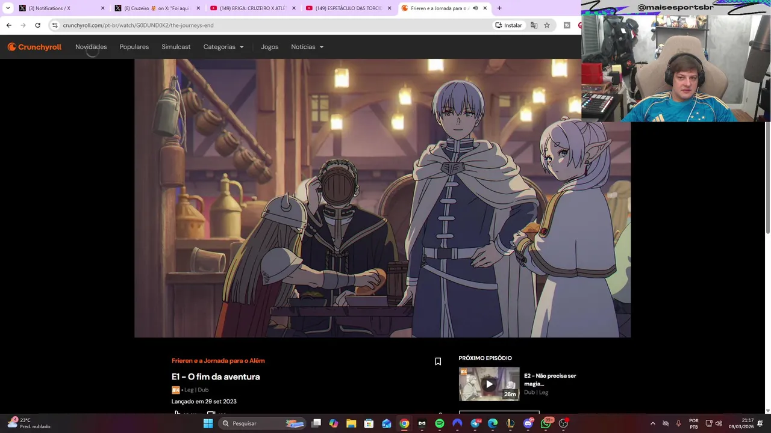The image size is (771, 433).
Task: Open Spotify from the taskbar
Action: (440, 423)
